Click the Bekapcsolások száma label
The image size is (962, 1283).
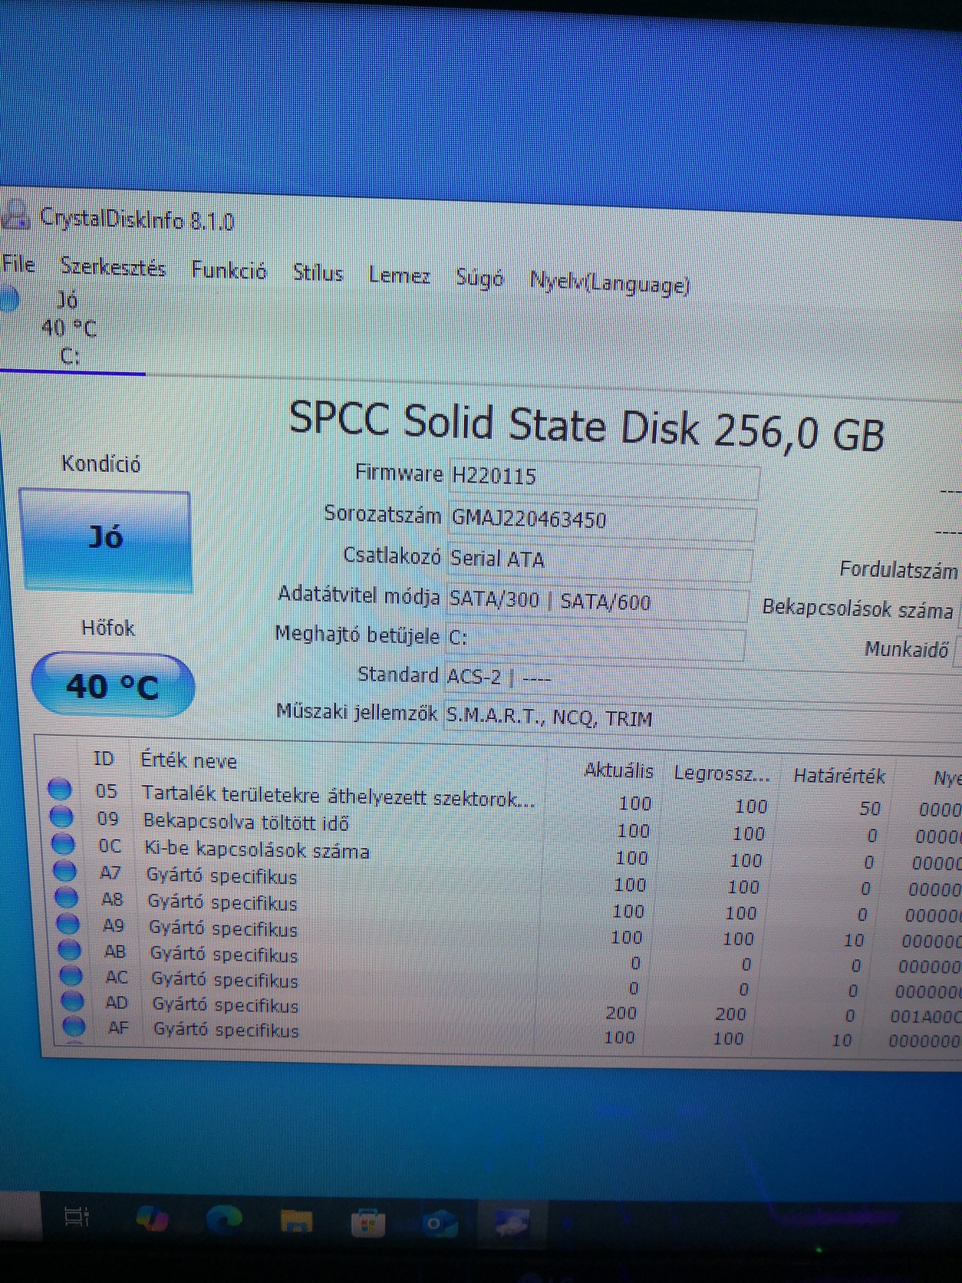click(857, 609)
